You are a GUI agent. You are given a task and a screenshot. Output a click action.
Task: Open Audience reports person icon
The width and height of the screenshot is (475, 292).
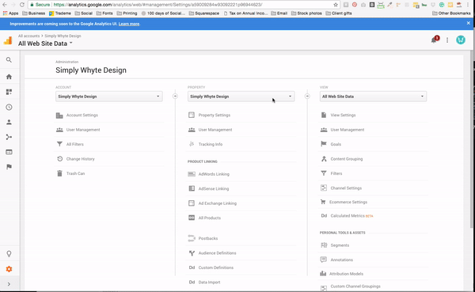[9, 122]
